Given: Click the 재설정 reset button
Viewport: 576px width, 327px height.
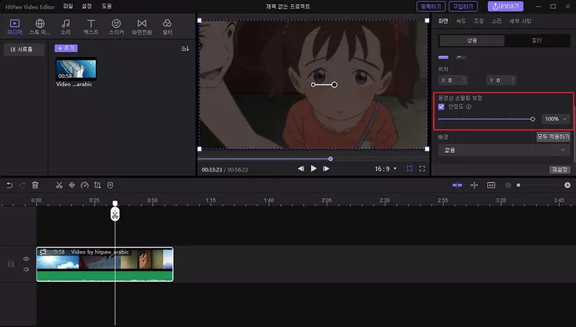Looking at the screenshot, I should point(560,170).
